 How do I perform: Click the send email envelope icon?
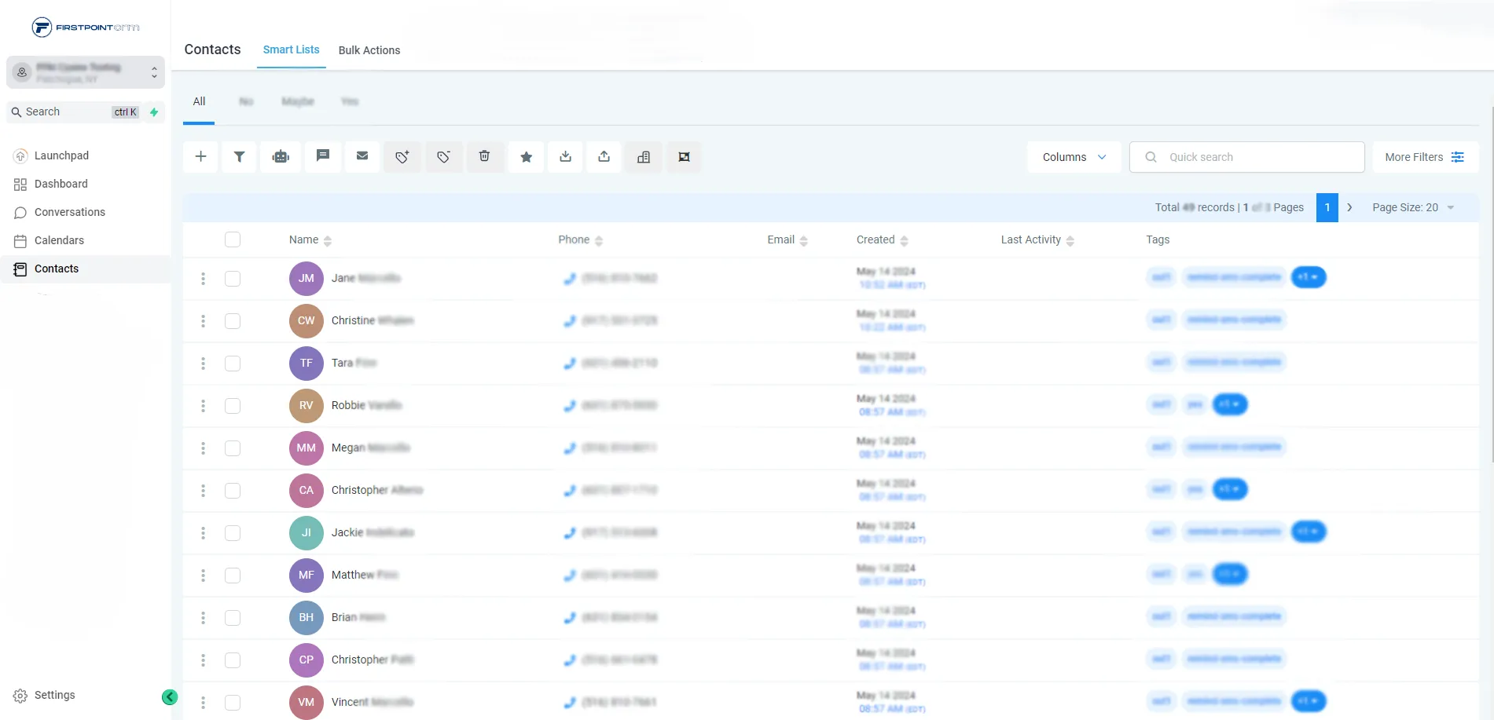[362, 156]
